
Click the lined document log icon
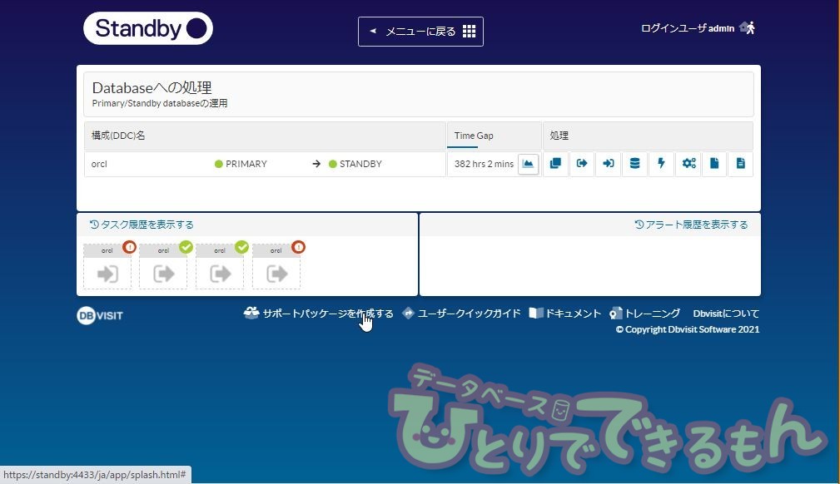(740, 164)
